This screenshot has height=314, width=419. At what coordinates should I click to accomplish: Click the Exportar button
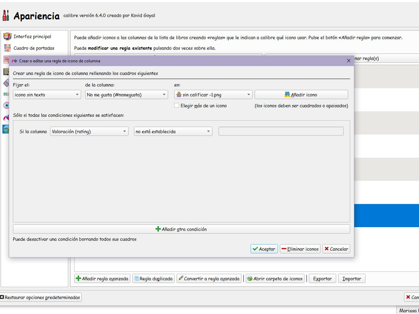point(323,279)
